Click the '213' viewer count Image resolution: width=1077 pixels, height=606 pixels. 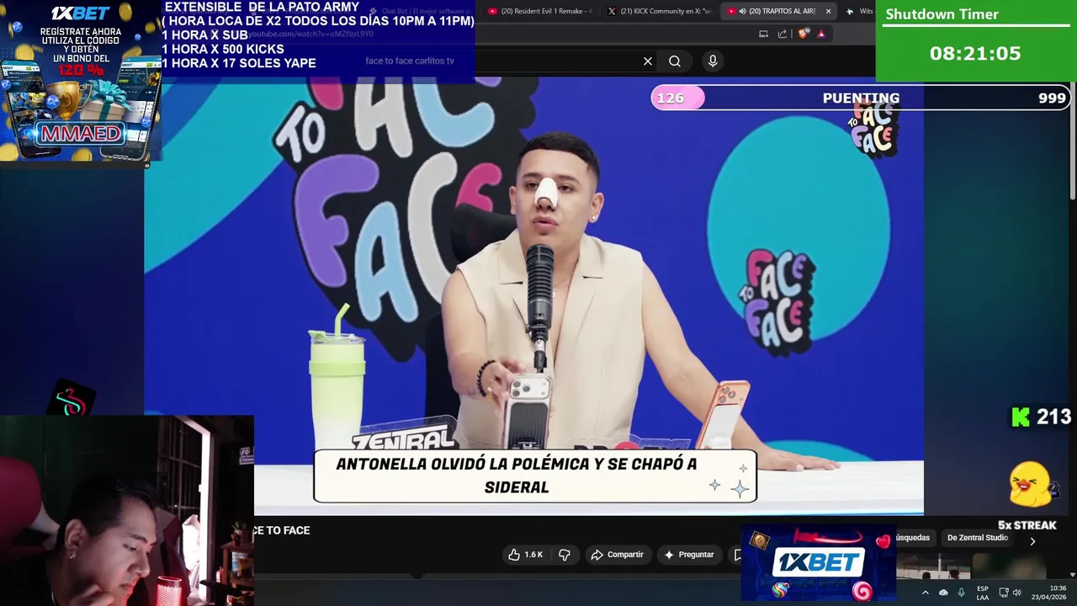(x=1053, y=417)
